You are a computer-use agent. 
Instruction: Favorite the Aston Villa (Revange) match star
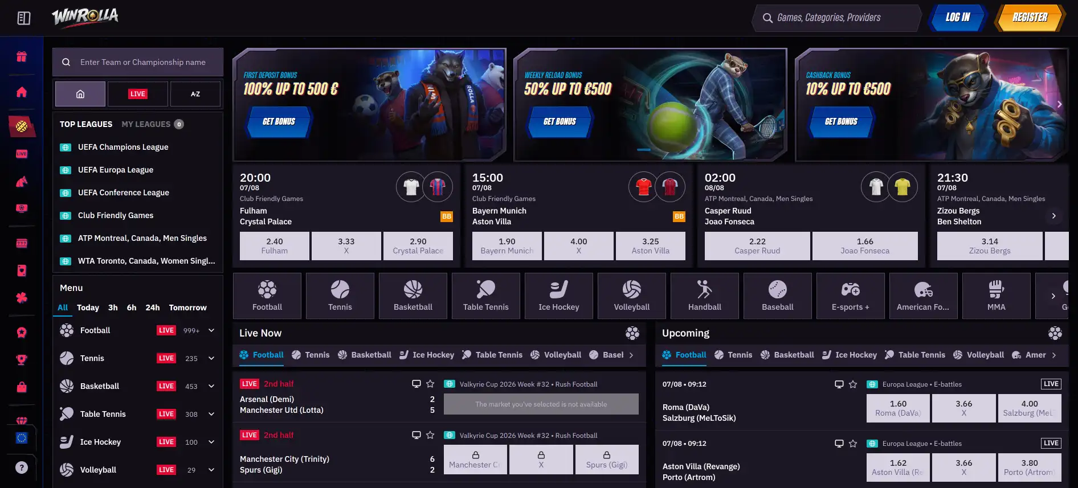853,444
